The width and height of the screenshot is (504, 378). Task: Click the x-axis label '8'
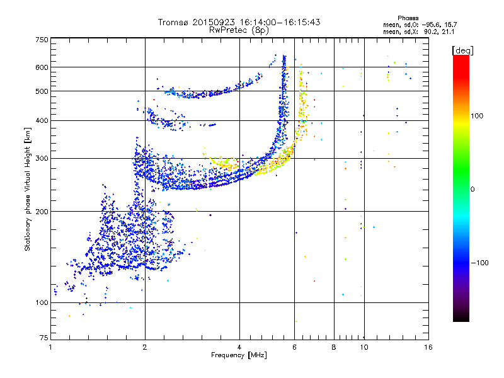pos(334,347)
